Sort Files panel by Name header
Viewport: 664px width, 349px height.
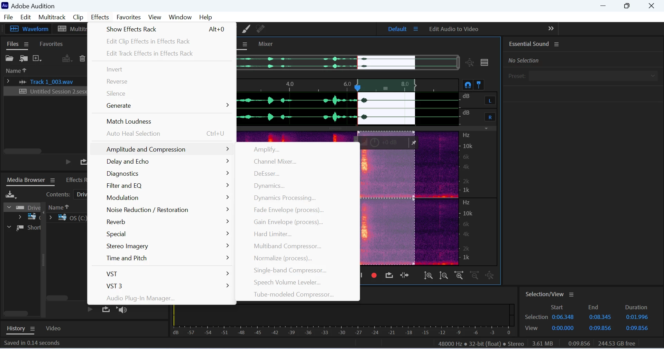tap(16, 71)
